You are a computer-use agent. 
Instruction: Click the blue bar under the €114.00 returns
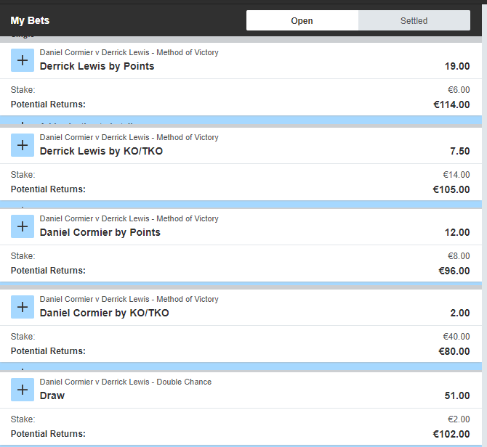point(241,120)
